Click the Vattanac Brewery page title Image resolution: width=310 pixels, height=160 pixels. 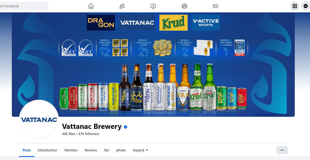pos(92,126)
